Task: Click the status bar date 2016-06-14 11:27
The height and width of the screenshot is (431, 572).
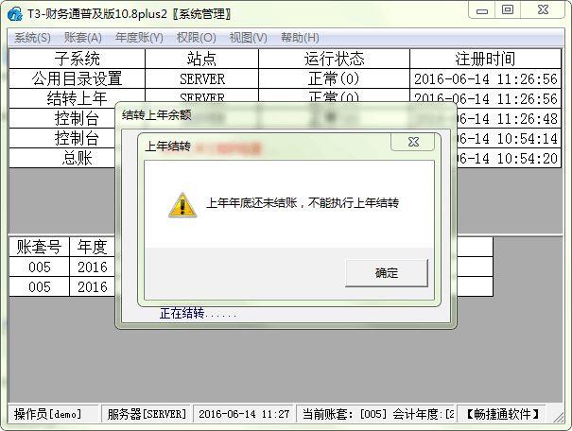Action: [x=244, y=414]
